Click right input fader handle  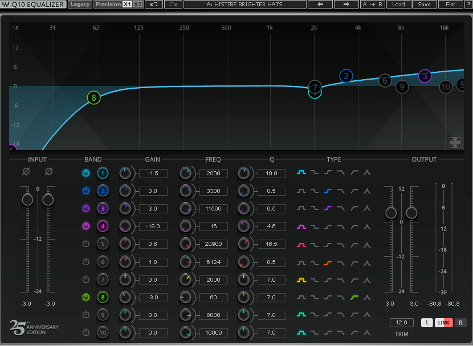tap(48, 200)
